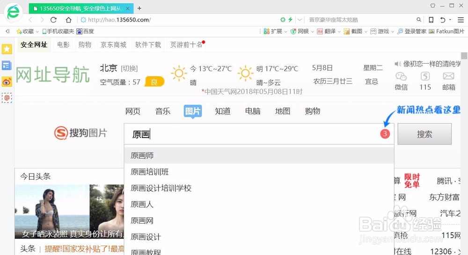Switch to 页游前十名 tab
This screenshot has width=468, height=255.
[x=186, y=45]
